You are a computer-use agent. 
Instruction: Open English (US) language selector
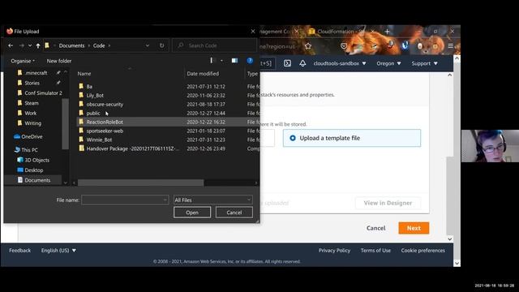tap(58, 251)
